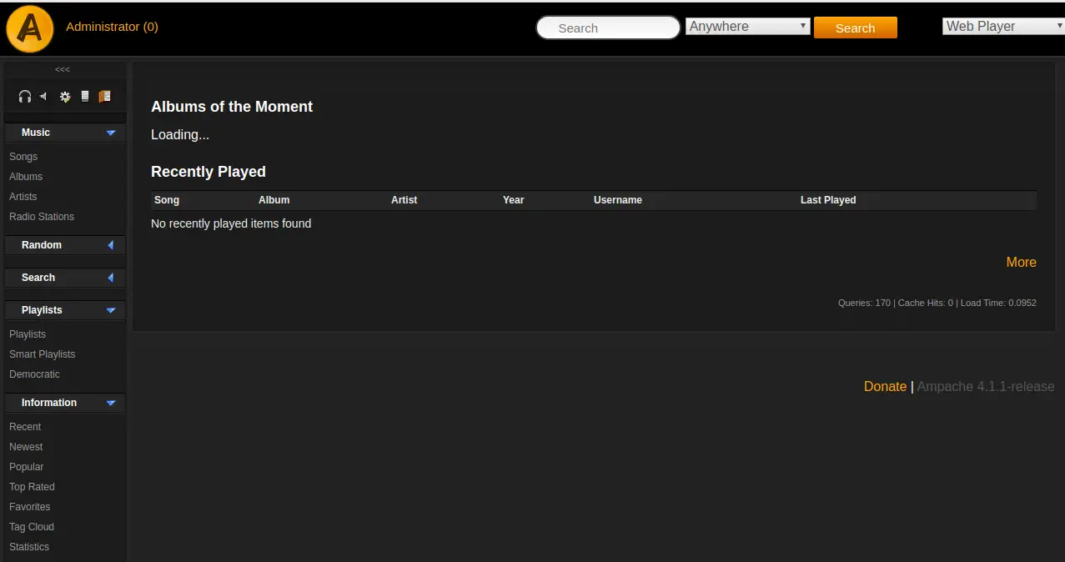The image size is (1065, 562).
Task: Click the Information section header label
Action: click(x=49, y=403)
